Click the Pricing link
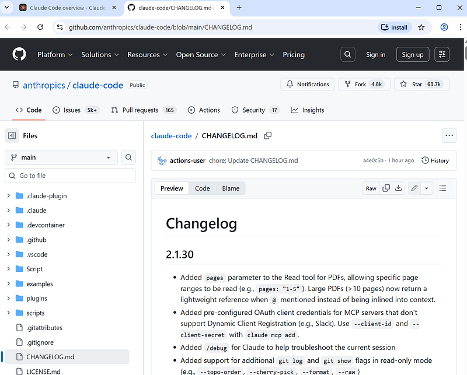 (x=294, y=55)
